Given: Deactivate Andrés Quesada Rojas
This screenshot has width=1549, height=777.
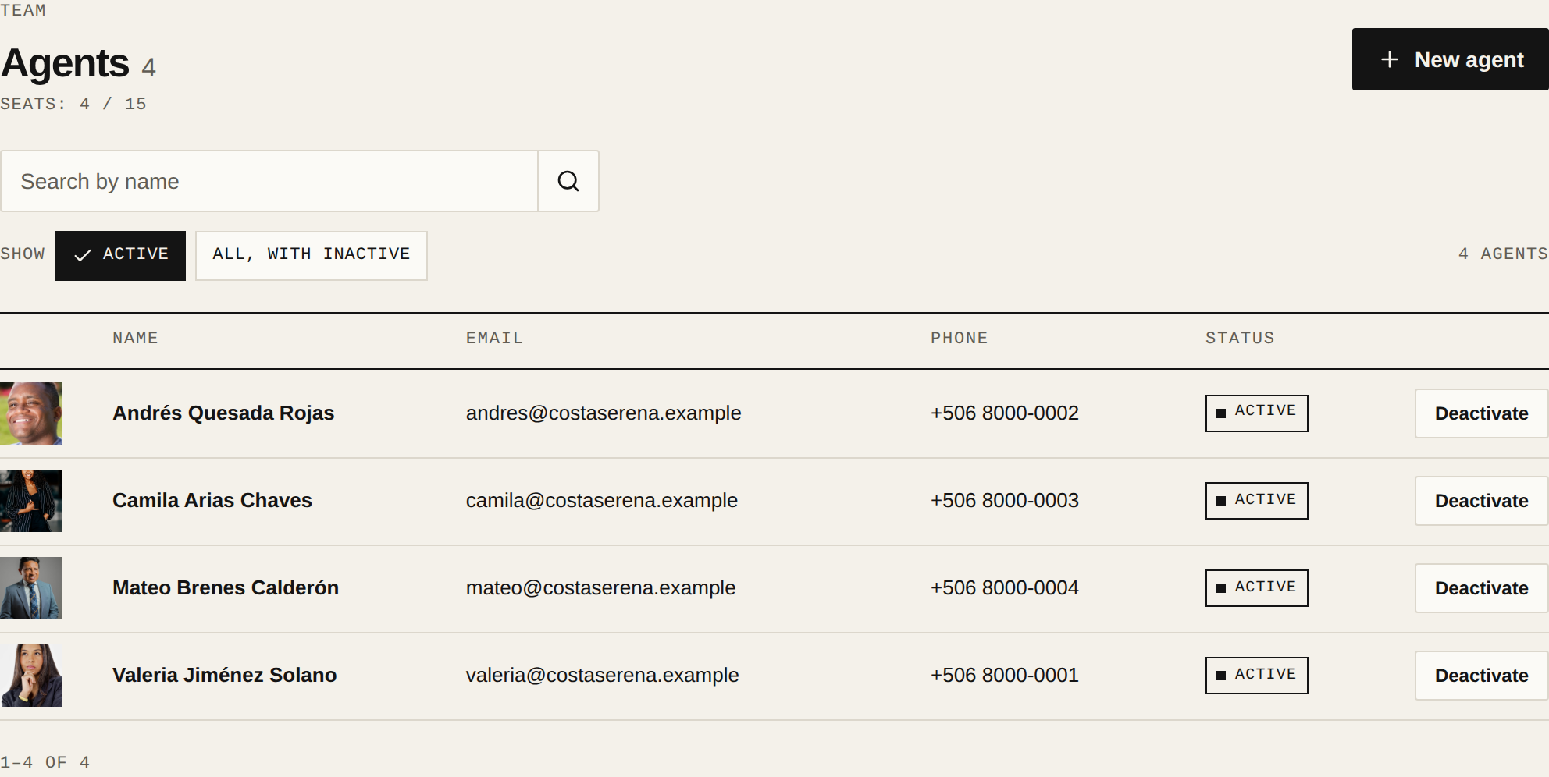Looking at the screenshot, I should [x=1481, y=413].
